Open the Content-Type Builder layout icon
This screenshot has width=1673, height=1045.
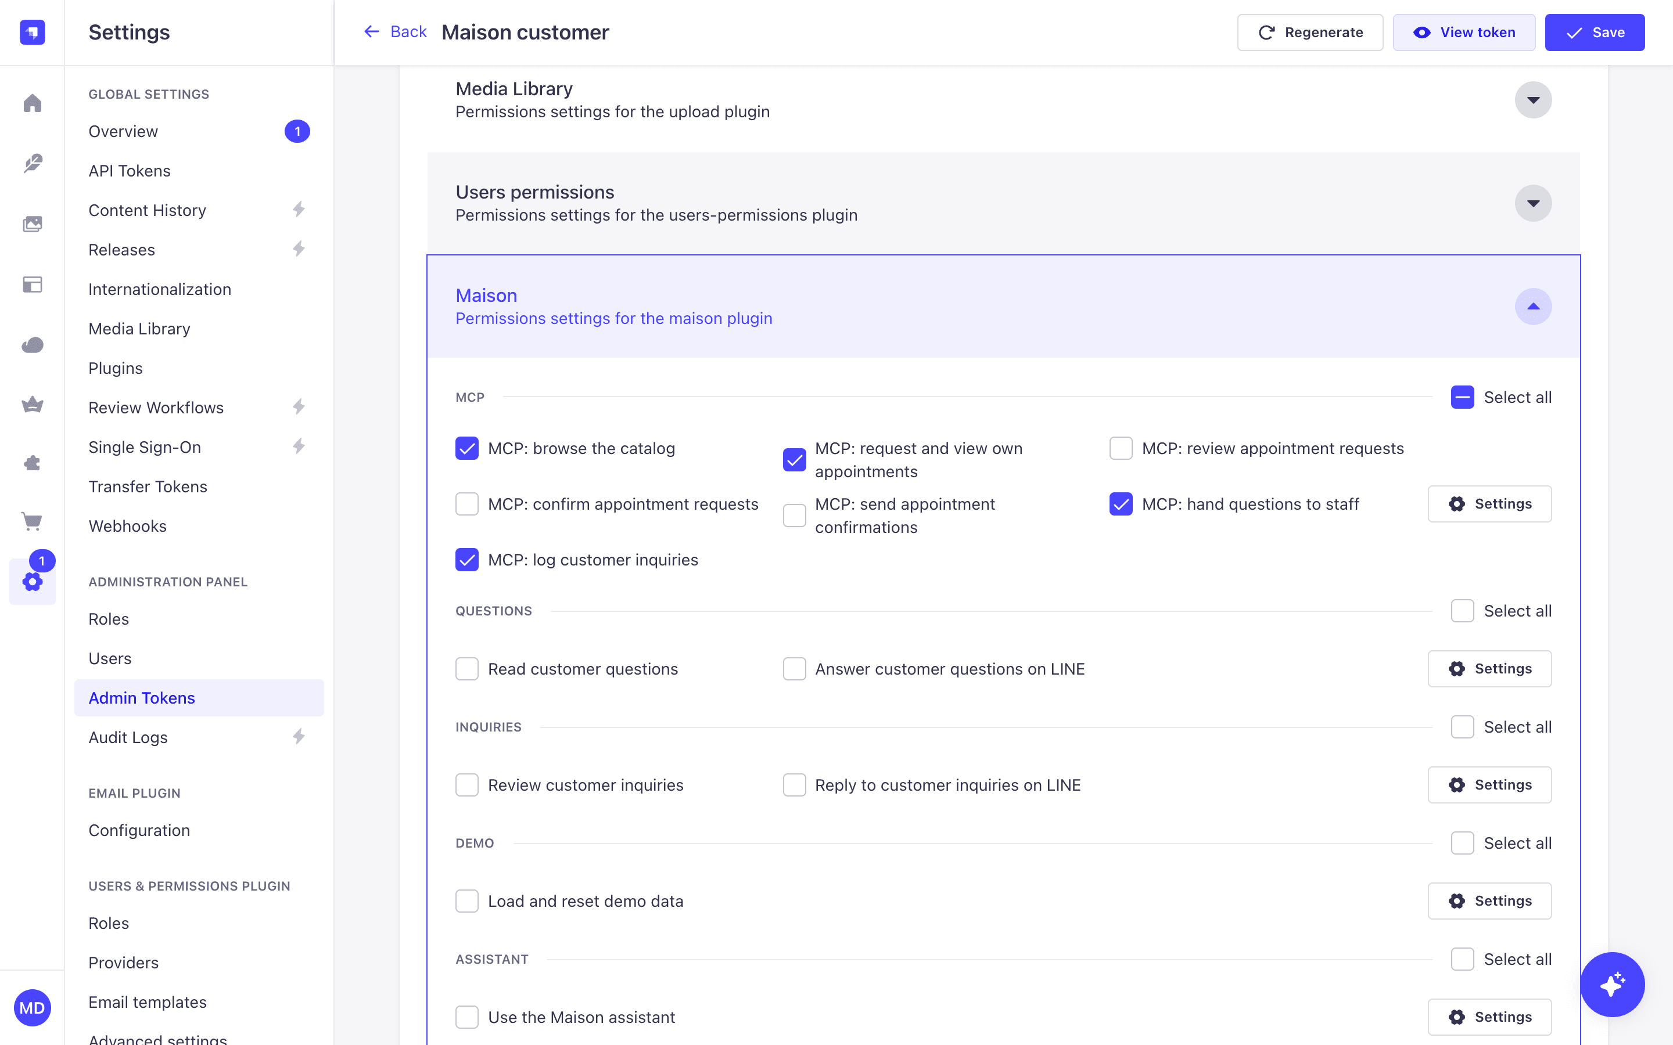[32, 284]
